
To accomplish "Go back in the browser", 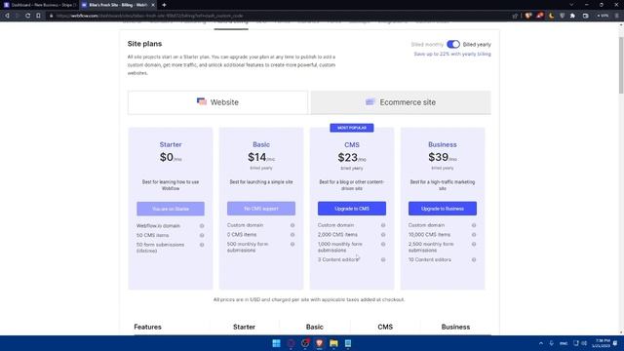I will click(x=7, y=16).
